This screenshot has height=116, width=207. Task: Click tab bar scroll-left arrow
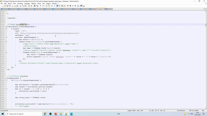(x=204, y=9)
